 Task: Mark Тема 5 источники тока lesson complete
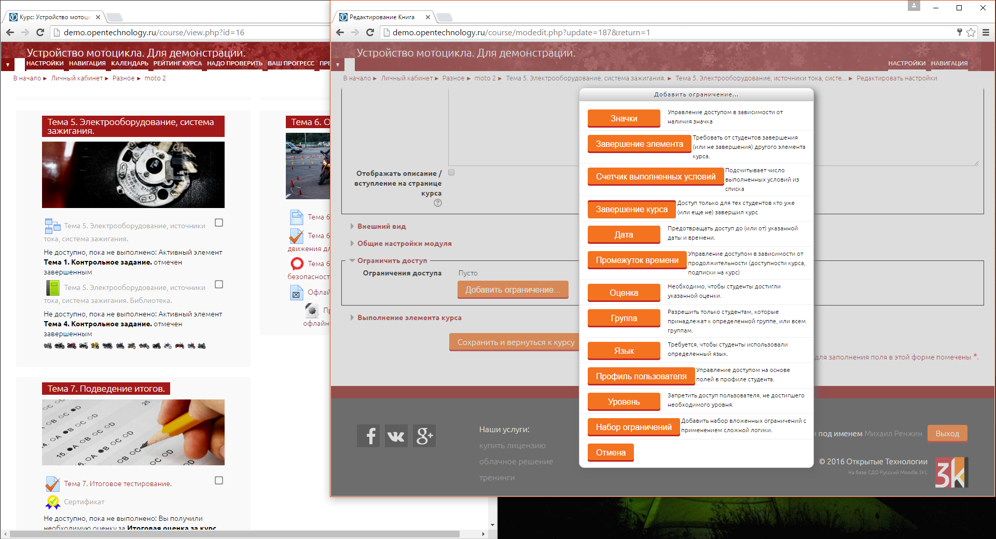219,223
